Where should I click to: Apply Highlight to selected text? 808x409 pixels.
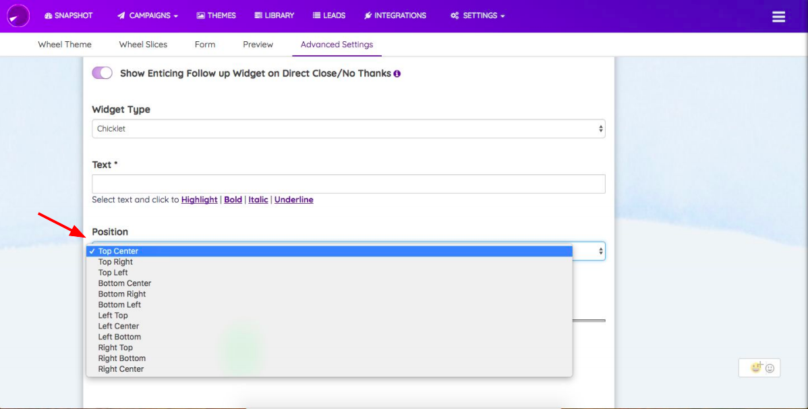pyautogui.click(x=200, y=200)
